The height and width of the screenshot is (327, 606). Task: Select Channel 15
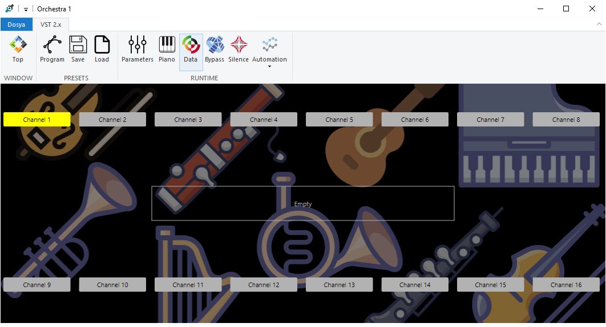click(490, 285)
